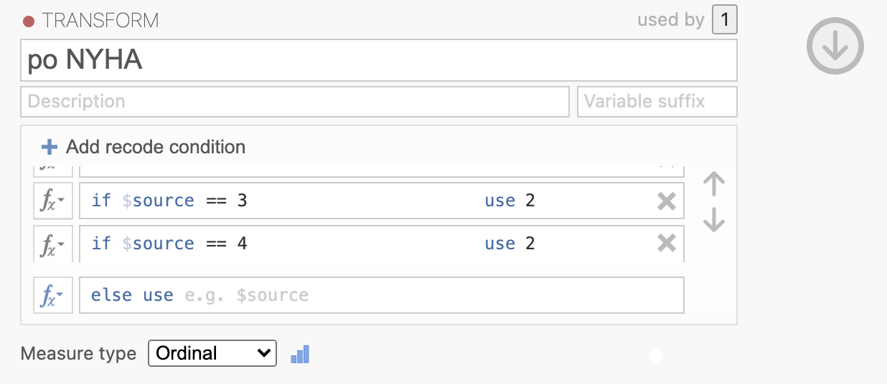This screenshot has height=384, width=887.
Task: Open the fx function menu for the '$source == 4' row
Action: (53, 244)
